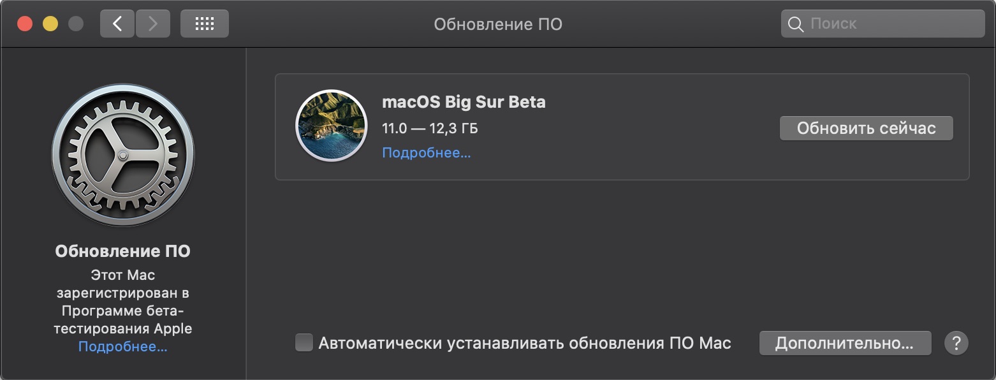
Task: Select the "macOS Big Sur Beta" heading
Action: 464,102
